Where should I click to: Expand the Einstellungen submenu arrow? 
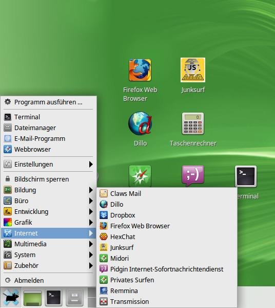click(91, 164)
